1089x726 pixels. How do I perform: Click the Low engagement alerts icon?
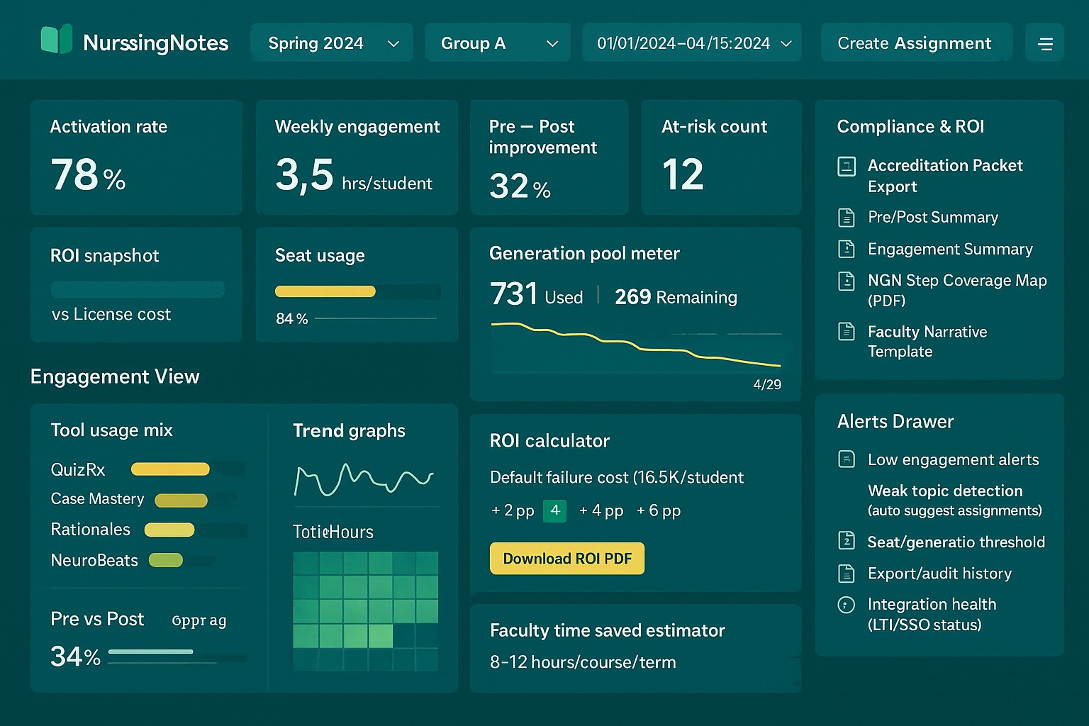click(847, 459)
